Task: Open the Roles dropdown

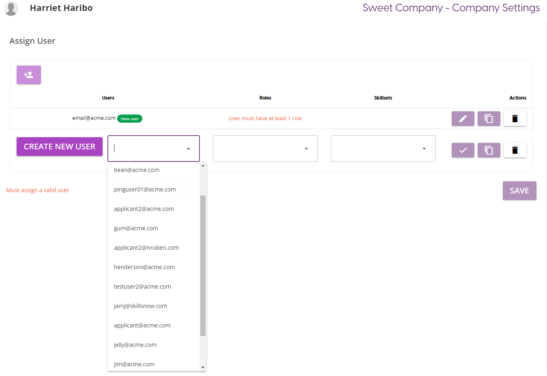Action: pyautogui.click(x=265, y=149)
